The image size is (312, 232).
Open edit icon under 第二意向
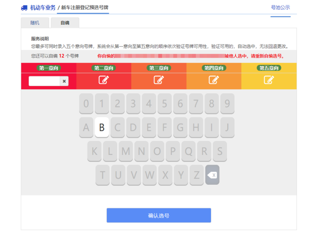tap(104, 80)
